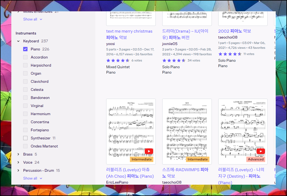
Task: Click Solo Piano under 2002 score
Action: pos(227,60)
